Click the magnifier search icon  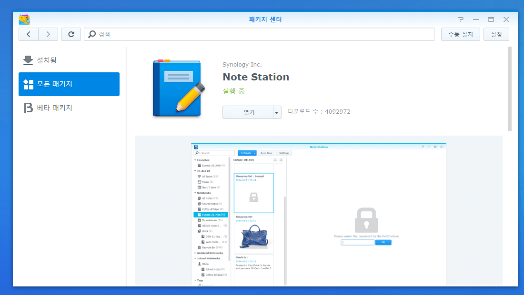click(x=92, y=34)
